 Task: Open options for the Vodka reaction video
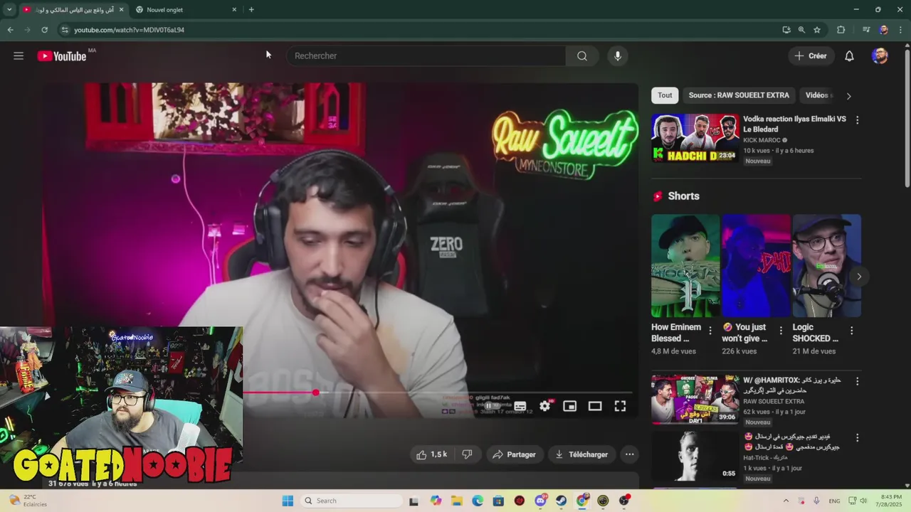[857, 120]
